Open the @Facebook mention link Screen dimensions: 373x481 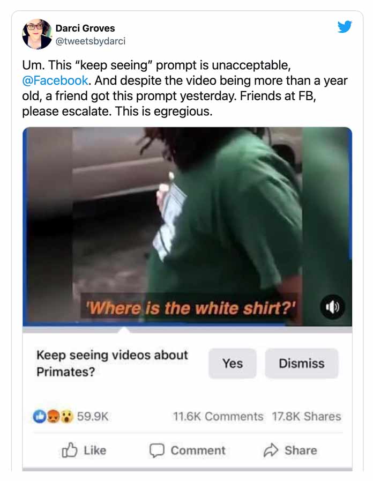click(55, 80)
